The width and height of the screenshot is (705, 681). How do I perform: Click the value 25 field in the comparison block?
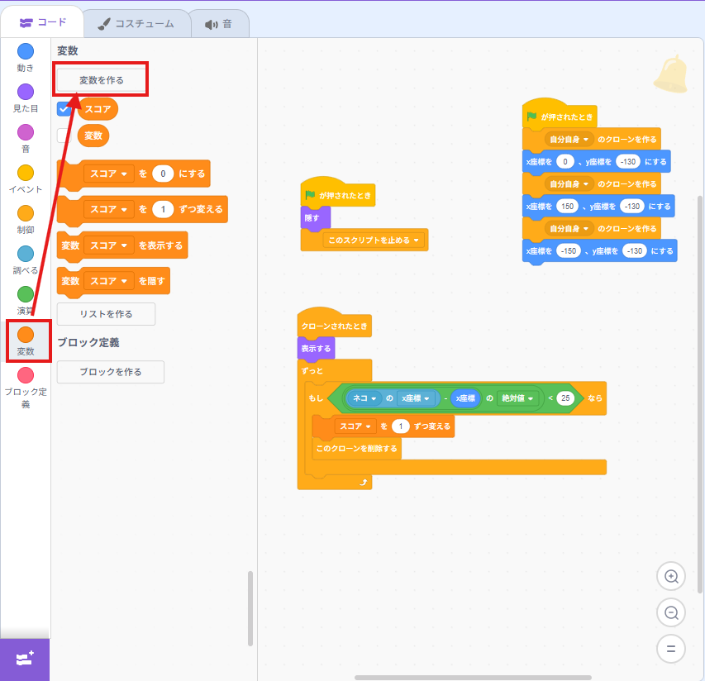coord(565,398)
